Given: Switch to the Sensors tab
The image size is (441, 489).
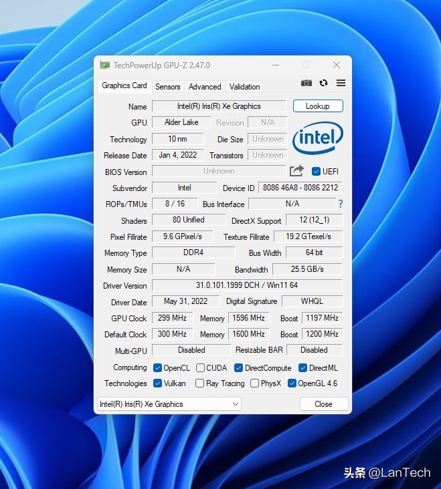Looking at the screenshot, I should pos(167,87).
